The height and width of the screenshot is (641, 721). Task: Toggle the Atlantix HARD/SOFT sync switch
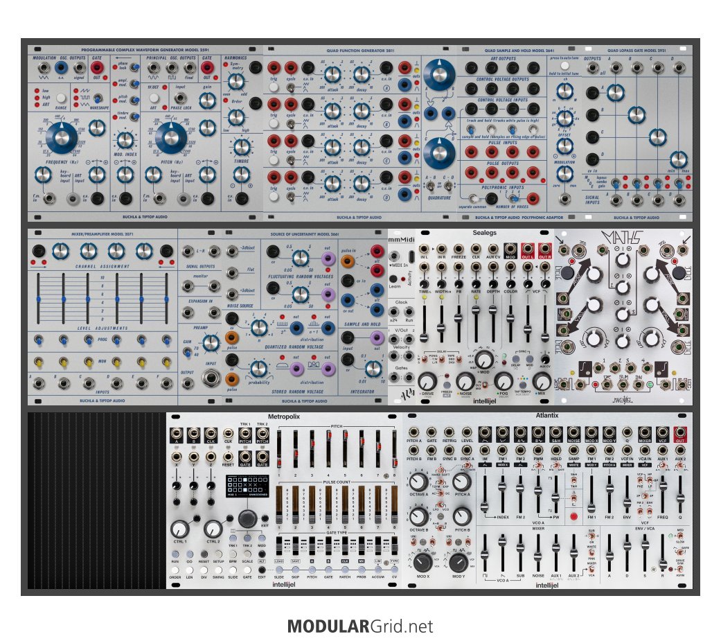click(440, 471)
